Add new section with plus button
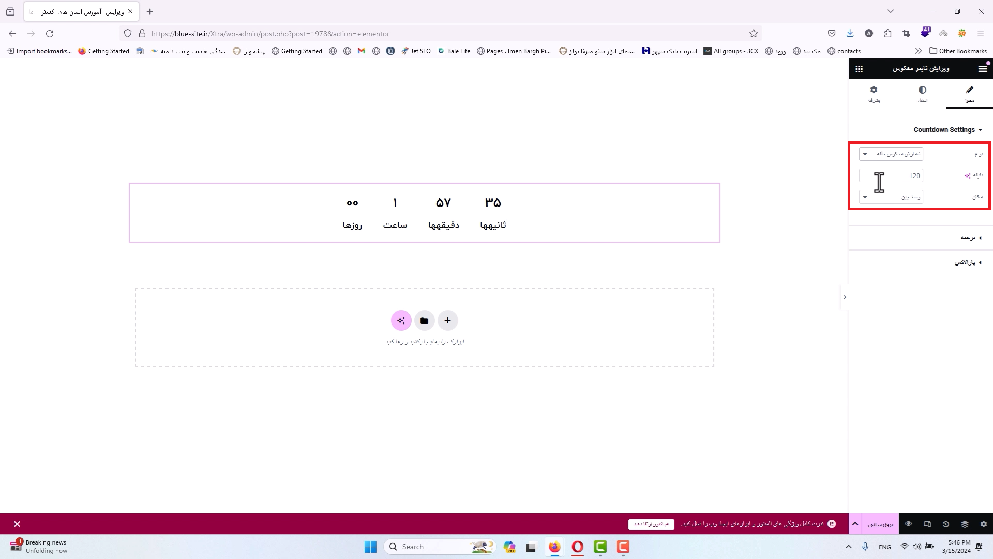 [447, 320]
